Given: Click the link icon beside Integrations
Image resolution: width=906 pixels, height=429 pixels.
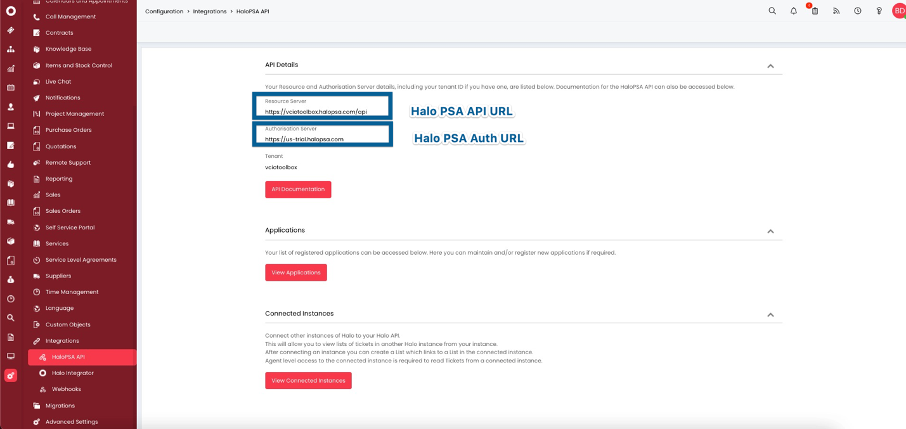Looking at the screenshot, I should coord(36,341).
